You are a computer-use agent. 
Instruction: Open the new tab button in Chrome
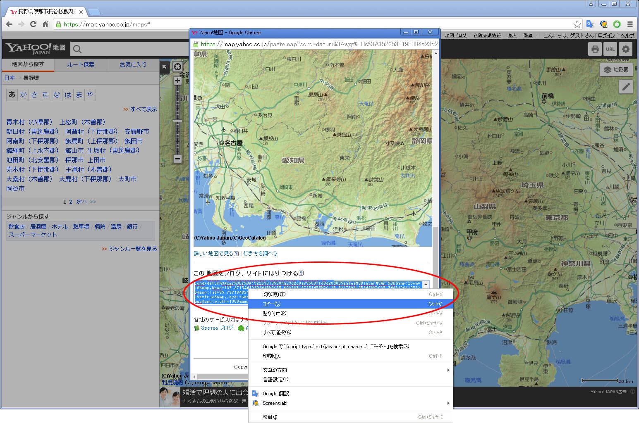(x=94, y=12)
